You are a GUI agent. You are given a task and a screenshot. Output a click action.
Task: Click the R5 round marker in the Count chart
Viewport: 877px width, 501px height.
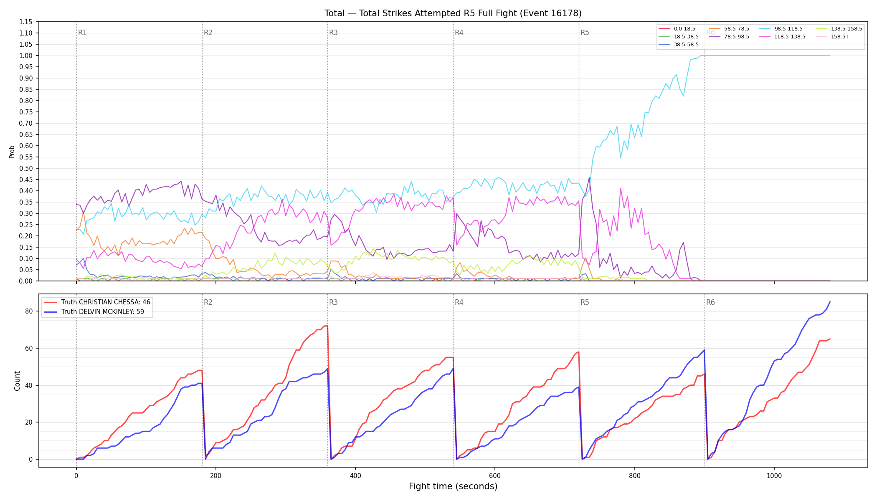point(585,302)
